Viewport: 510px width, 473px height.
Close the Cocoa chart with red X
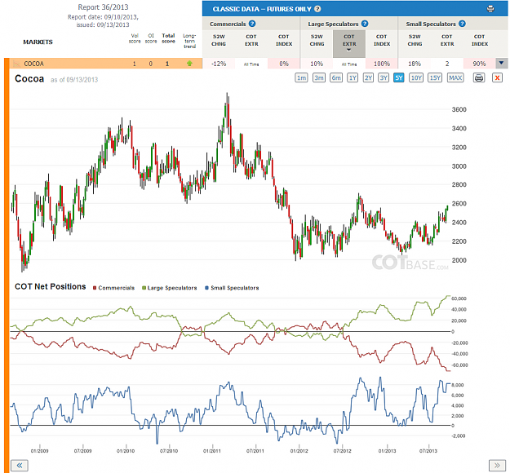click(x=497, y=78)
